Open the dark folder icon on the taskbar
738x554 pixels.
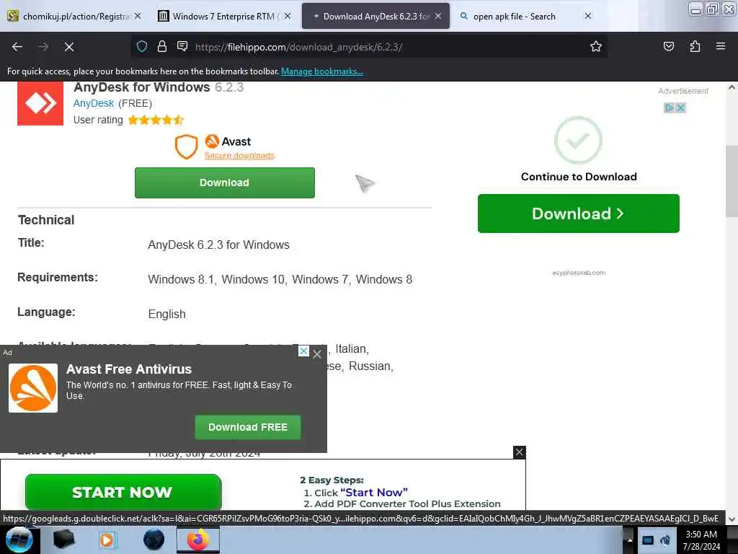click(63, 540)
